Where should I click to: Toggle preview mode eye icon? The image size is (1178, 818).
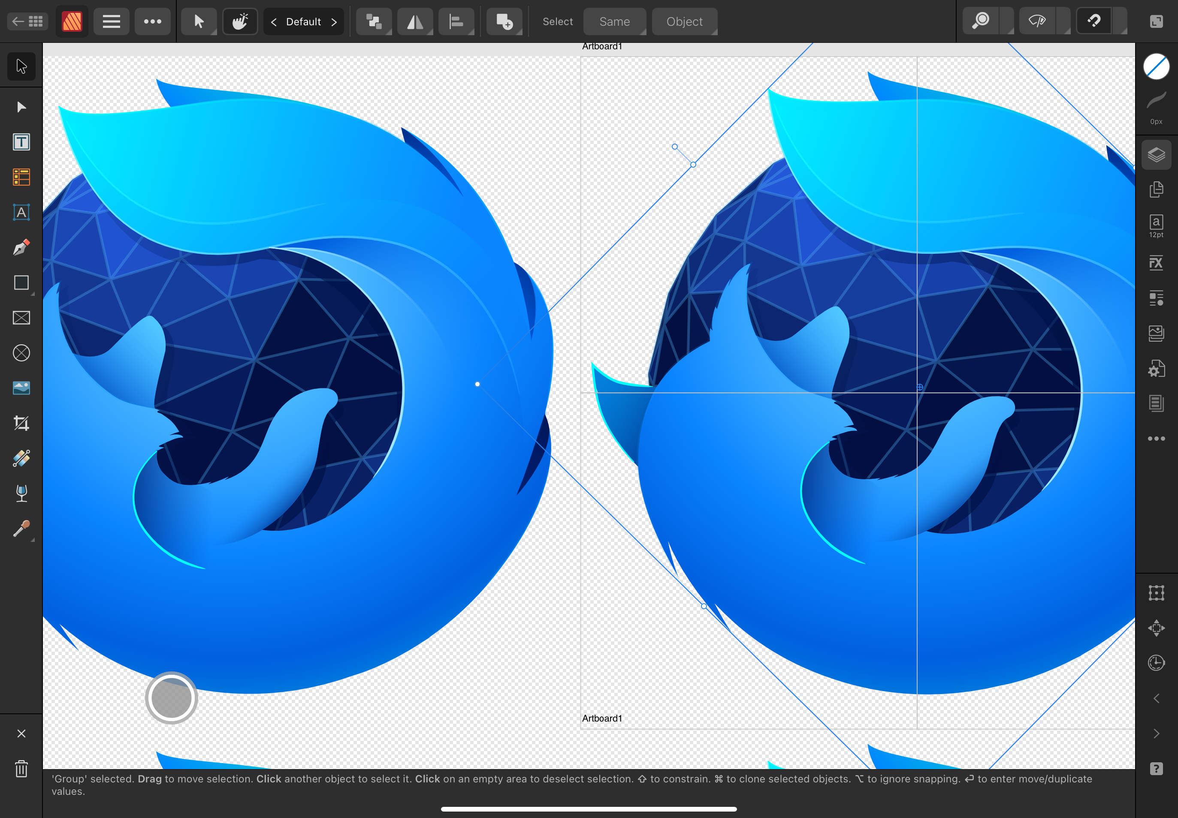click(1037, 21)
